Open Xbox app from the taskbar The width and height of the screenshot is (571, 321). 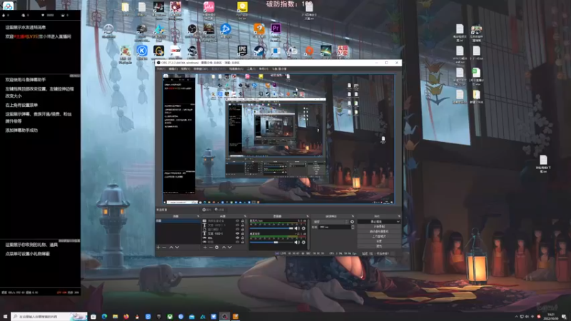(170, 317)
